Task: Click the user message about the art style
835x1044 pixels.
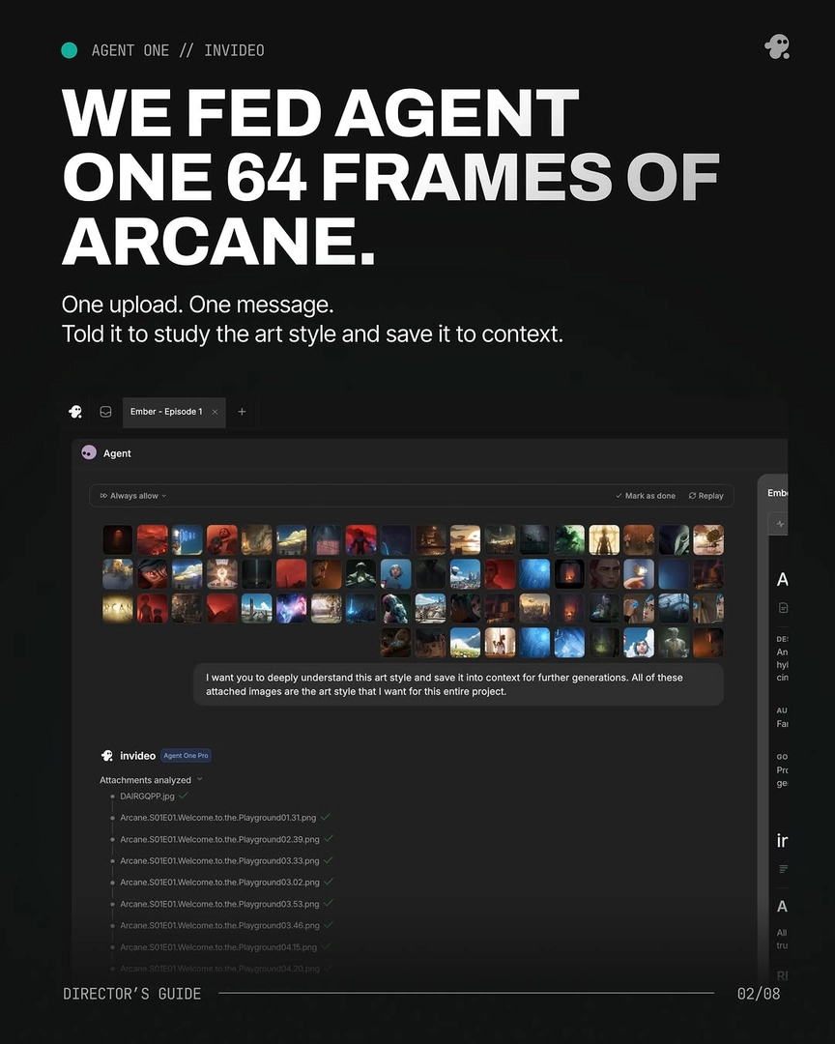Action: (x=458, y=684)
